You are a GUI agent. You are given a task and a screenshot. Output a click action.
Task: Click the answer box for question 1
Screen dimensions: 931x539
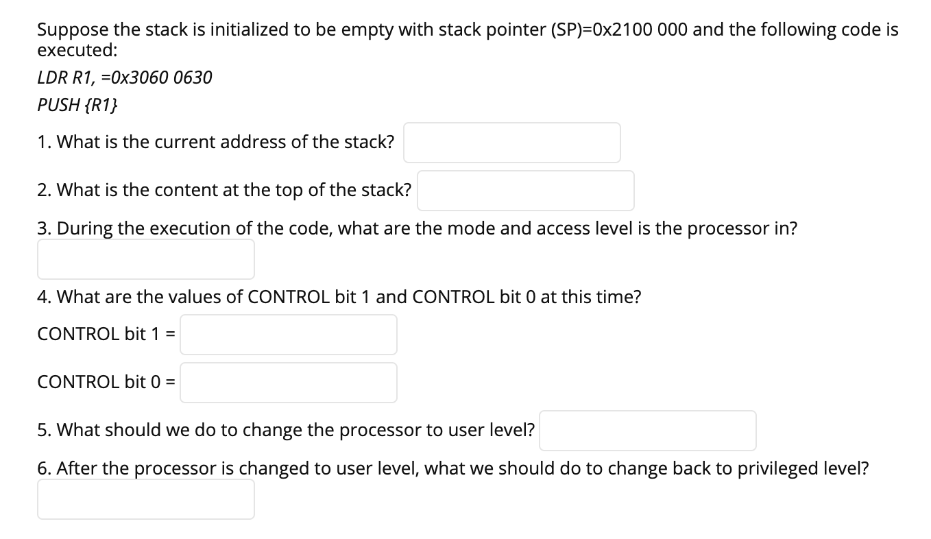511,142
